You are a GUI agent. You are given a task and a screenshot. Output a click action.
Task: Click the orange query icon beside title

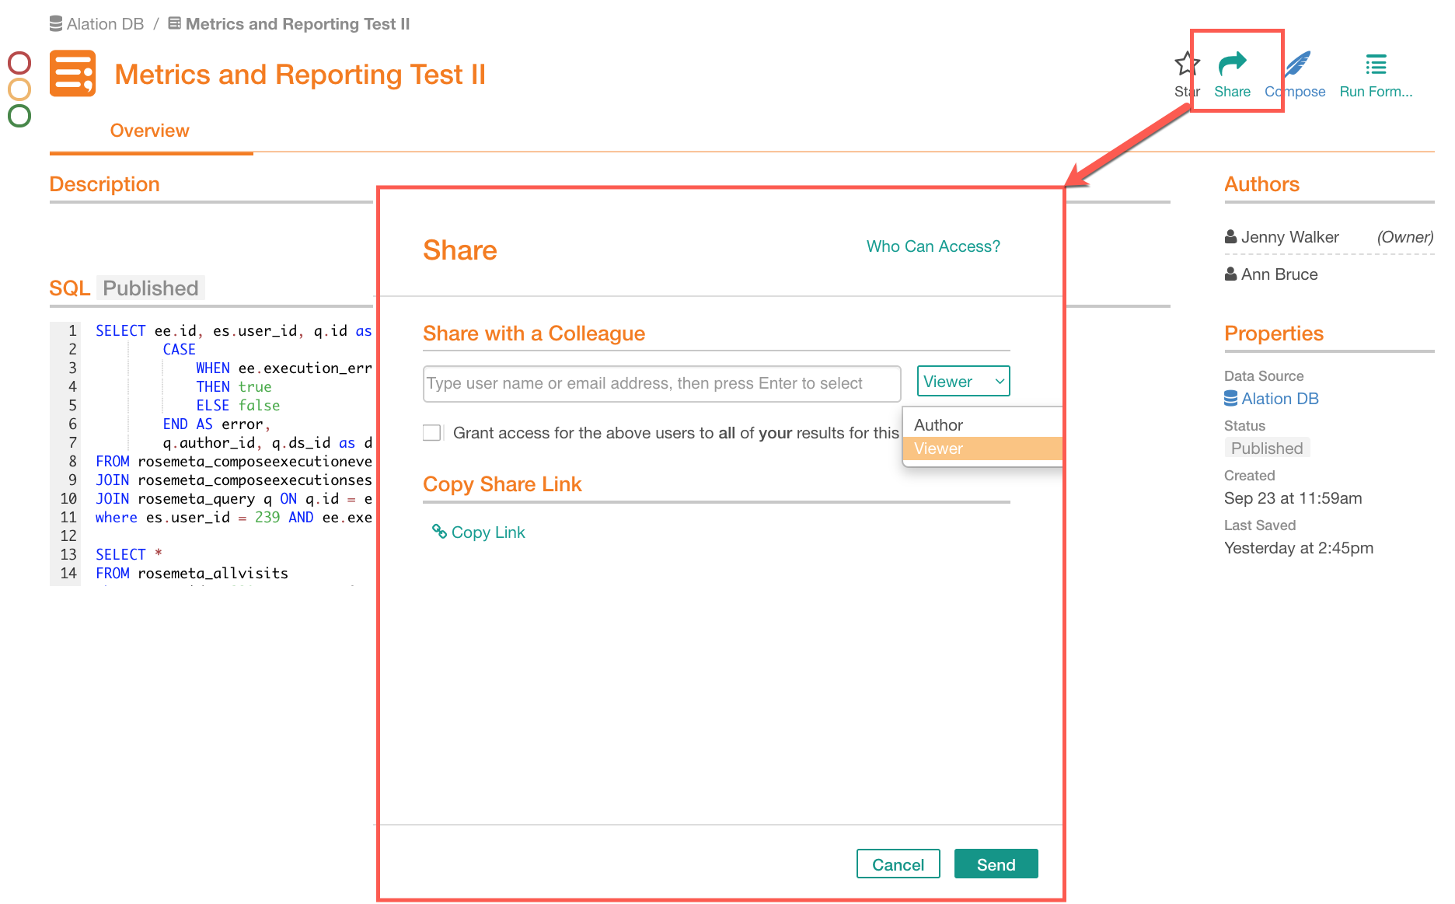tap(73, 74)
